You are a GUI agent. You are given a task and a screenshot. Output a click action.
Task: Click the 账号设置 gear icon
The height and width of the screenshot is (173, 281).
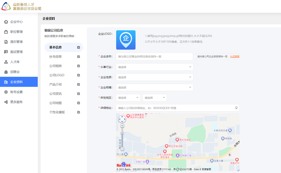(6, 92)
